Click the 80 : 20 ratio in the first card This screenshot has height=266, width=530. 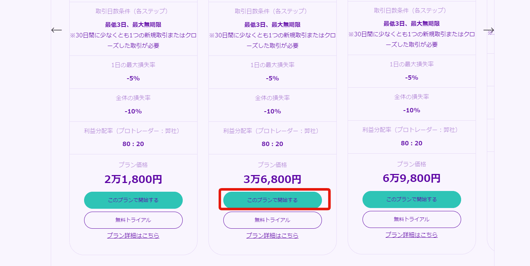133,144
